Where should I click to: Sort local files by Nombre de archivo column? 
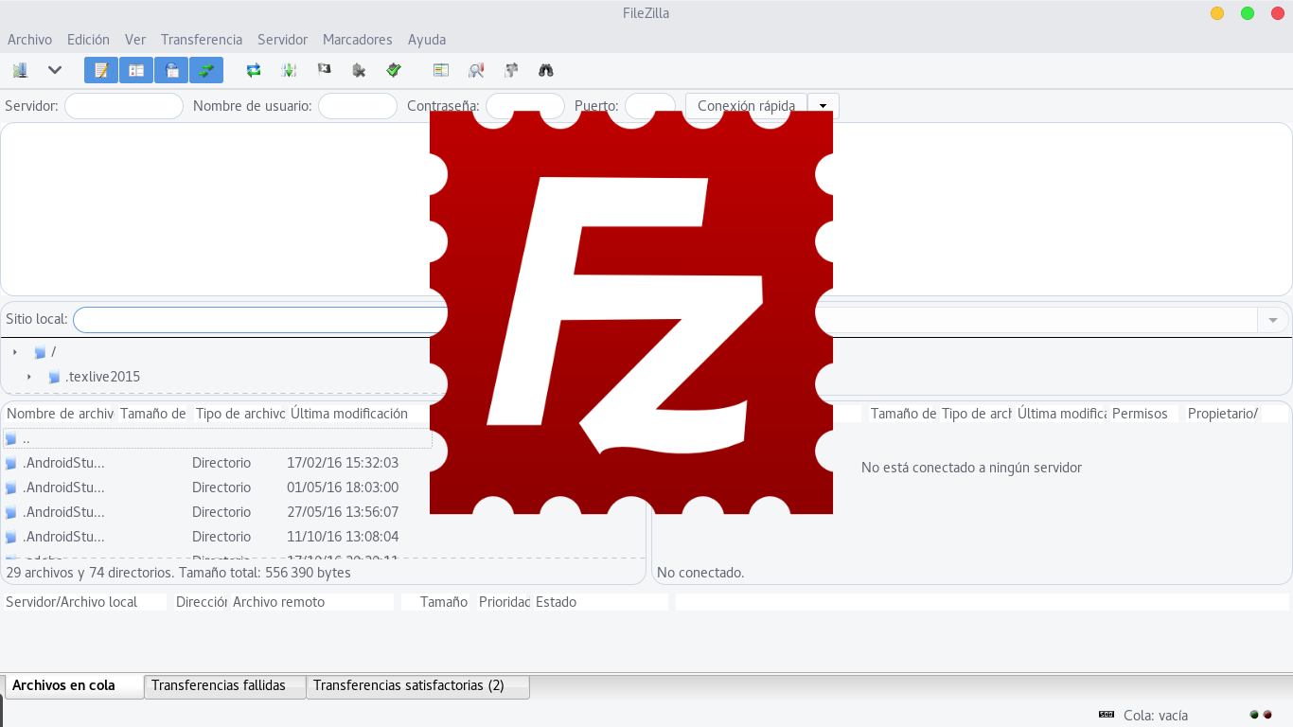tap(59, 414)
